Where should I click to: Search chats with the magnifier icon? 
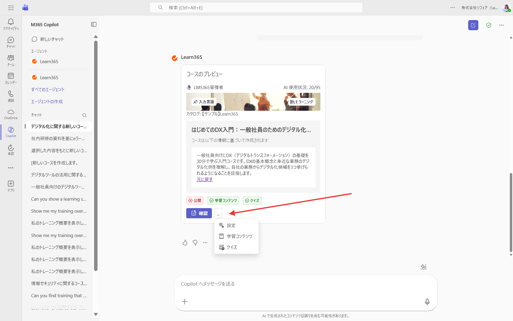84,115
